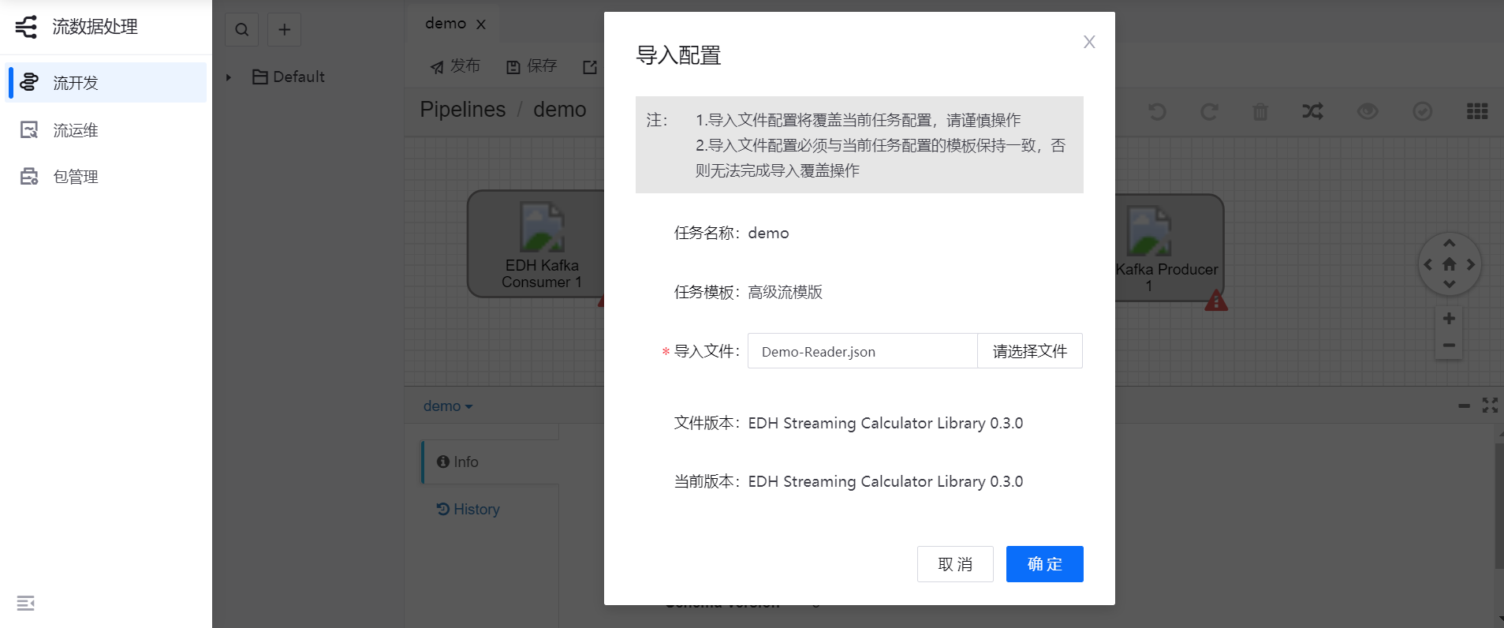1504x628 pixels.
Task: Click the search icon in the sidebar panel
Action: 242,30
